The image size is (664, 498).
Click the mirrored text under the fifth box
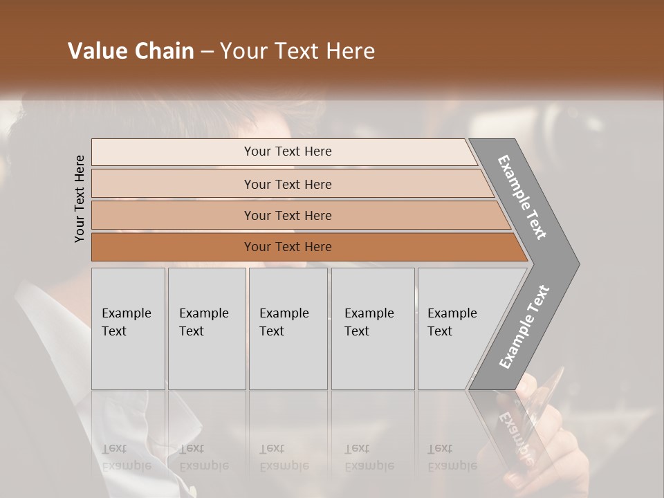coord(452,457)
